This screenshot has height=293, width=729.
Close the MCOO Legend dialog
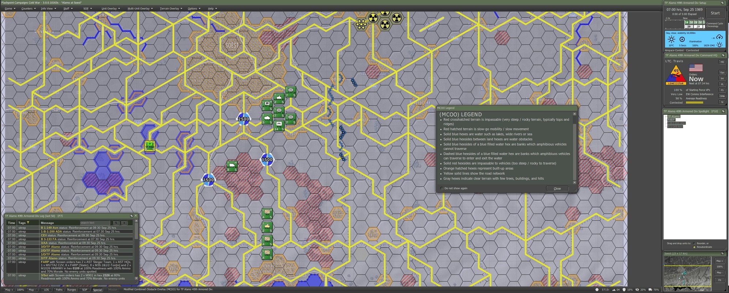[557, 188]
